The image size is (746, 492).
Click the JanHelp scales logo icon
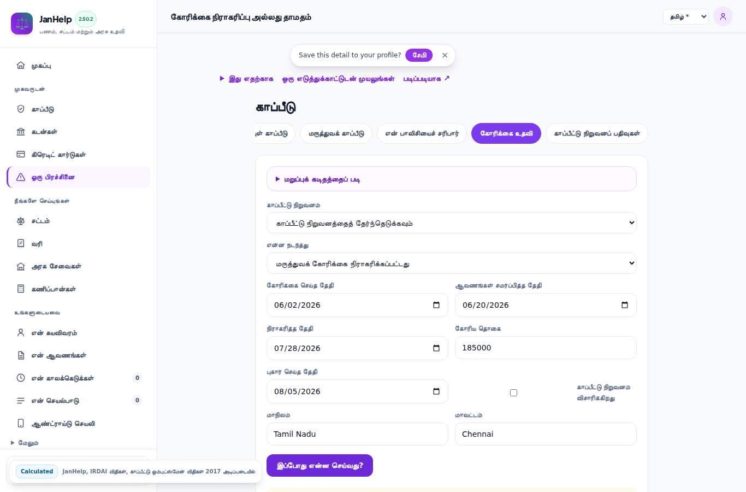[22, 24]
